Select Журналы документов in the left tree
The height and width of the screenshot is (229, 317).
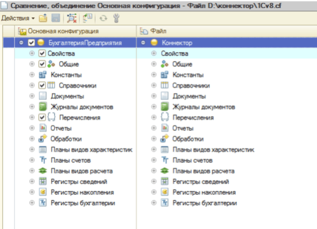coord(82,107)
